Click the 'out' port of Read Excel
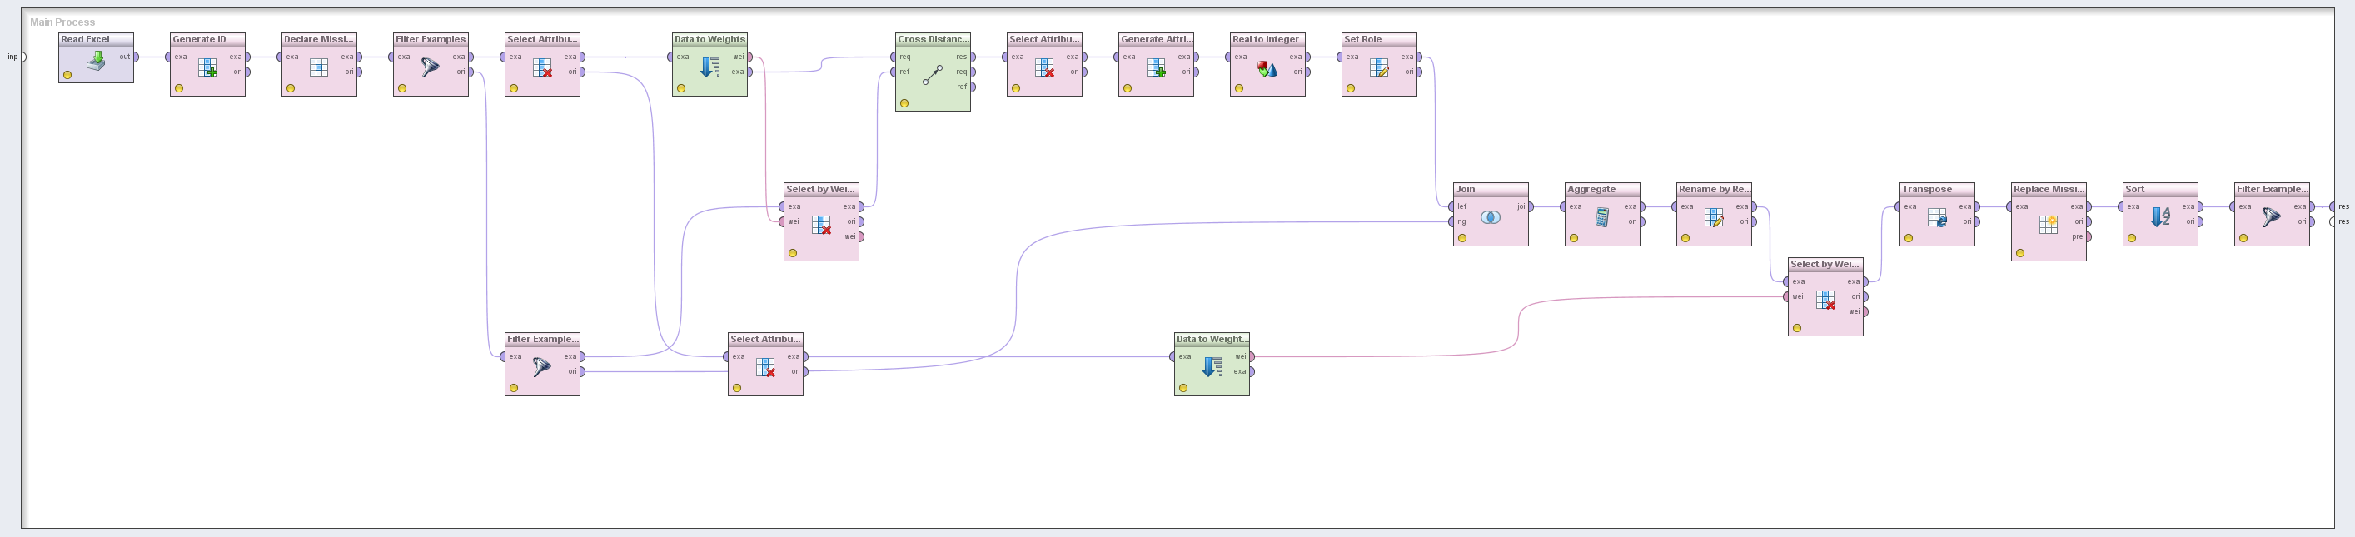Viewport: 2355px width, 537px height. pos(135,57)
